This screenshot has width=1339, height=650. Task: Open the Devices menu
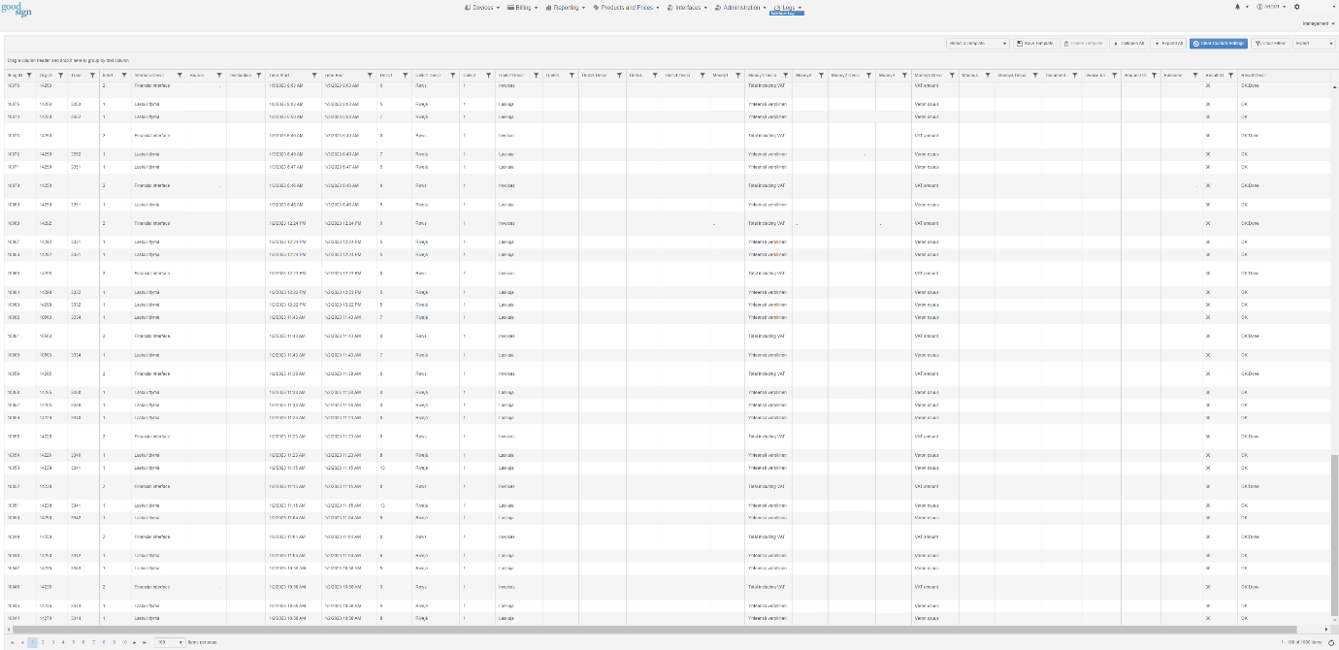coord(482,7)
